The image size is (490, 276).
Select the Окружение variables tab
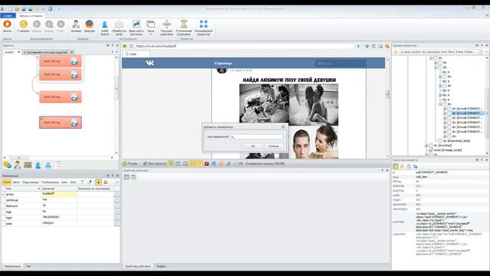tap(31, 182)
